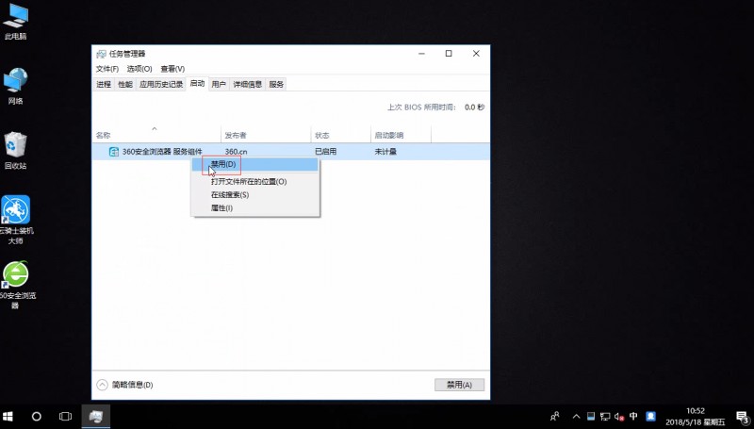
Task: Click the muted volume icon in tray
Action: point(619,417)
